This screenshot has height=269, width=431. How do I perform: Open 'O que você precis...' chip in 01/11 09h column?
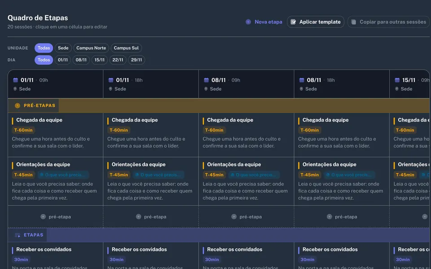63,175
